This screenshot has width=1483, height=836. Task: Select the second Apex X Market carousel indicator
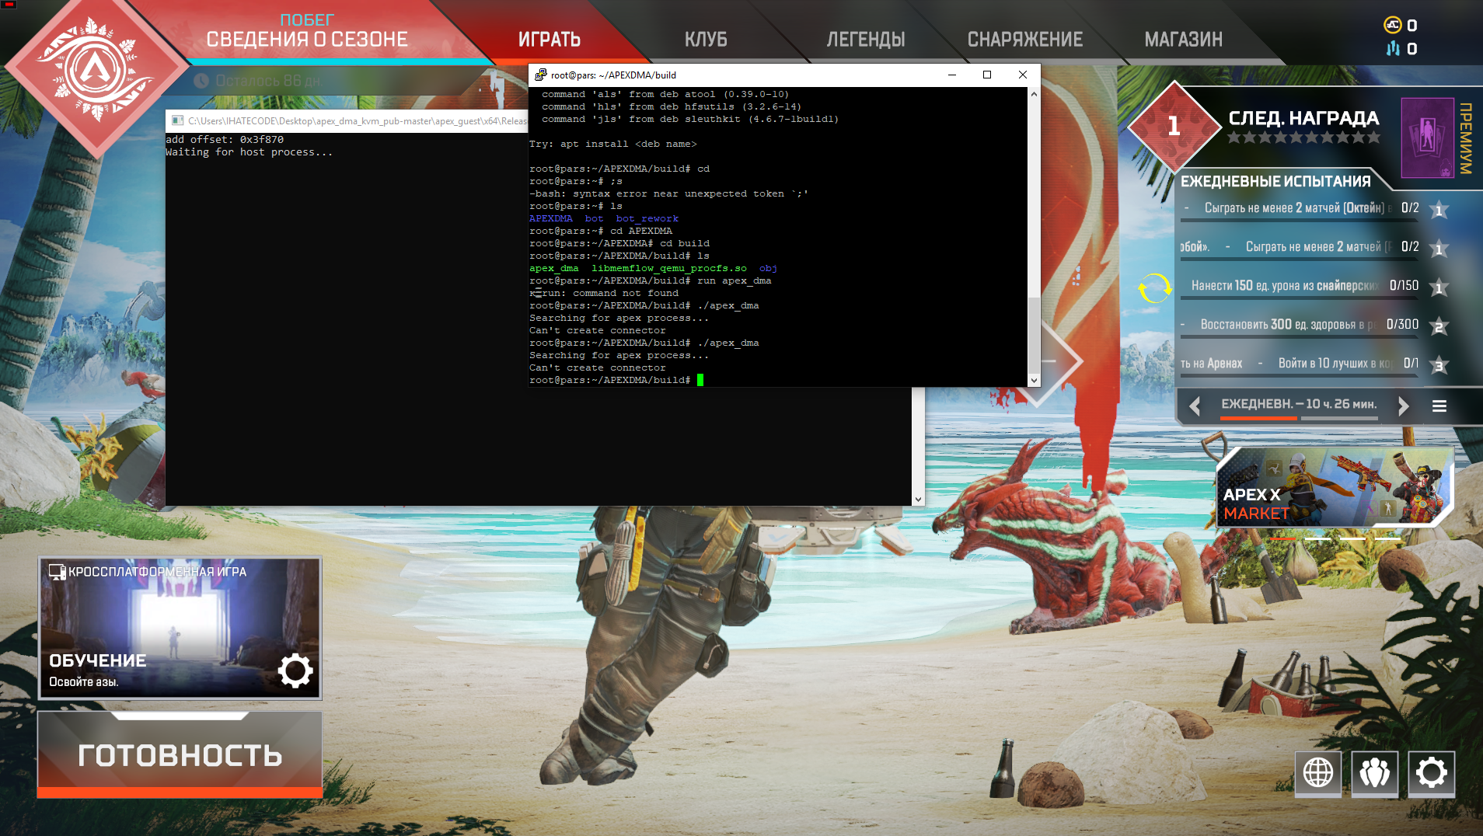(x=1317, y=538)
